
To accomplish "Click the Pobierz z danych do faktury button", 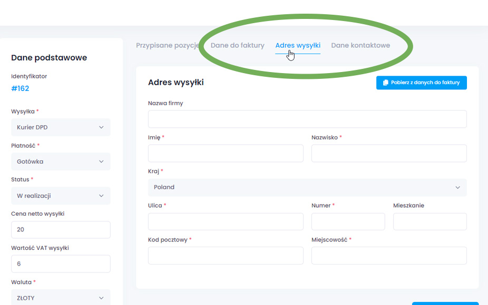I will pyautogui.click(x=421, y=83).
